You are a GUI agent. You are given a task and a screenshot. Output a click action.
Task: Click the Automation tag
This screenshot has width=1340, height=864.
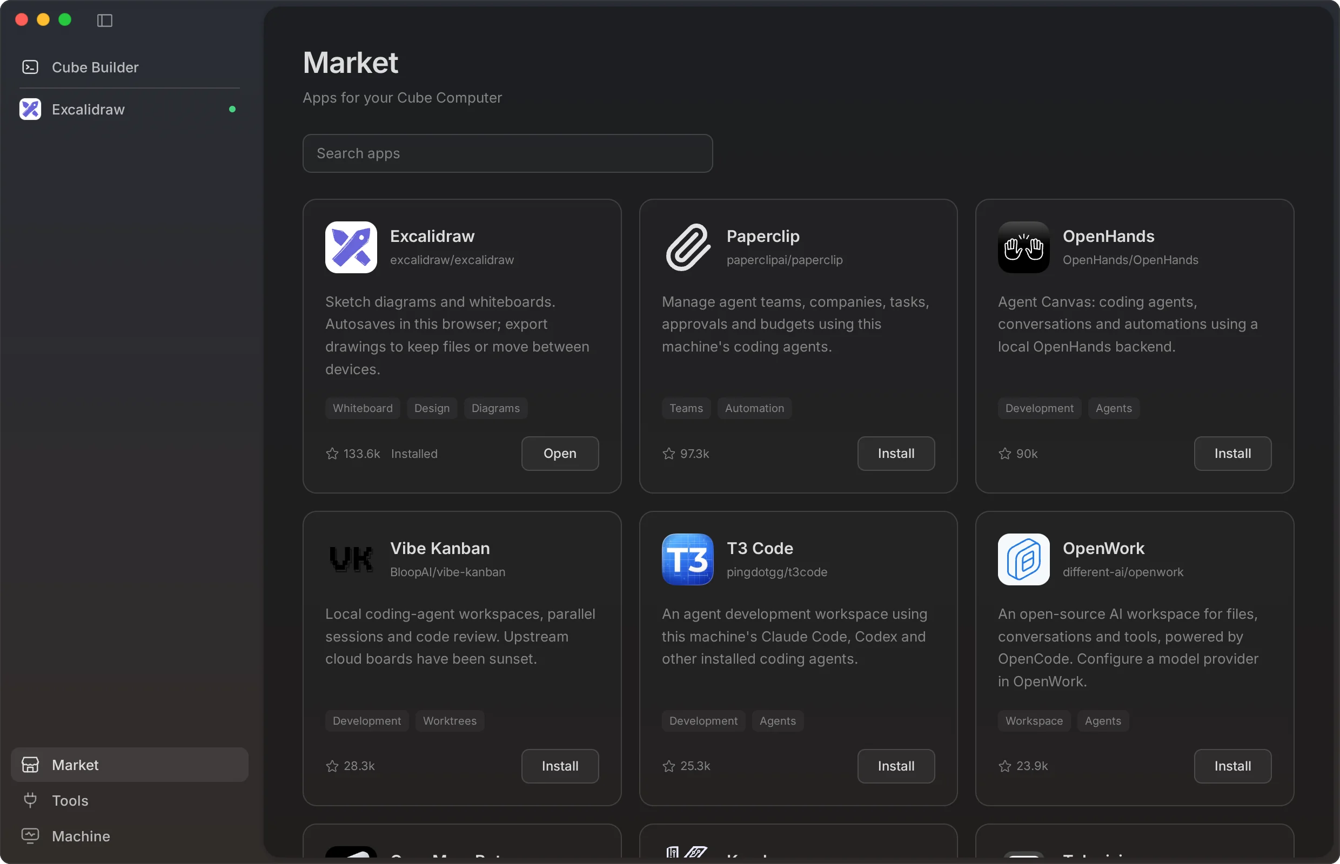click(x=754, y=408)
